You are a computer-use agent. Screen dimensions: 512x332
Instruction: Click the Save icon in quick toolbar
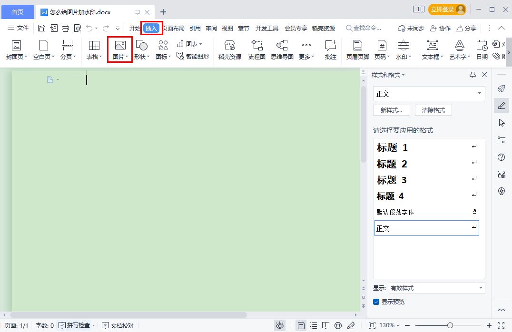[41, 28]
